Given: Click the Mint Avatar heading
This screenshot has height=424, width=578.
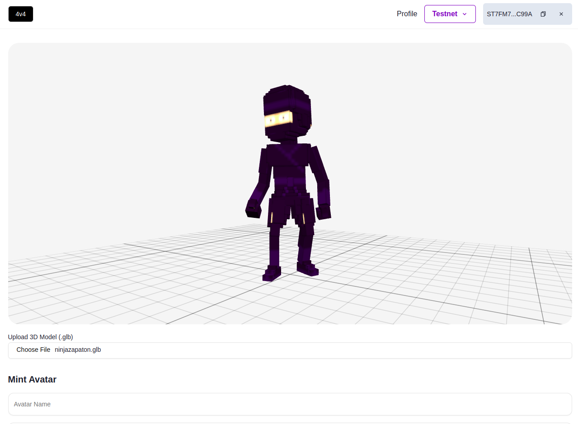Looking at the screenshot, I should (x=32, y=379).
